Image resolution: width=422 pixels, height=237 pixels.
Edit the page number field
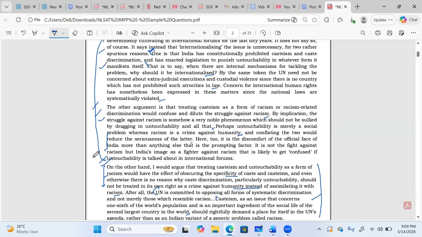point(232,33)
